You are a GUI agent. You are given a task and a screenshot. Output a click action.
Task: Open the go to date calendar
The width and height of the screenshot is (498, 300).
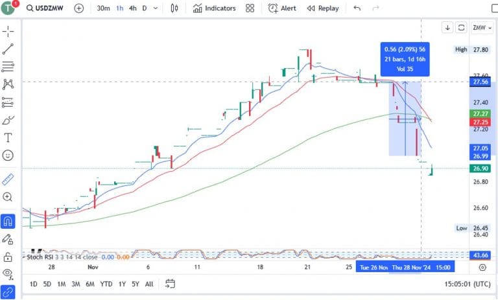pyautogui.click(x=170, y=284)
